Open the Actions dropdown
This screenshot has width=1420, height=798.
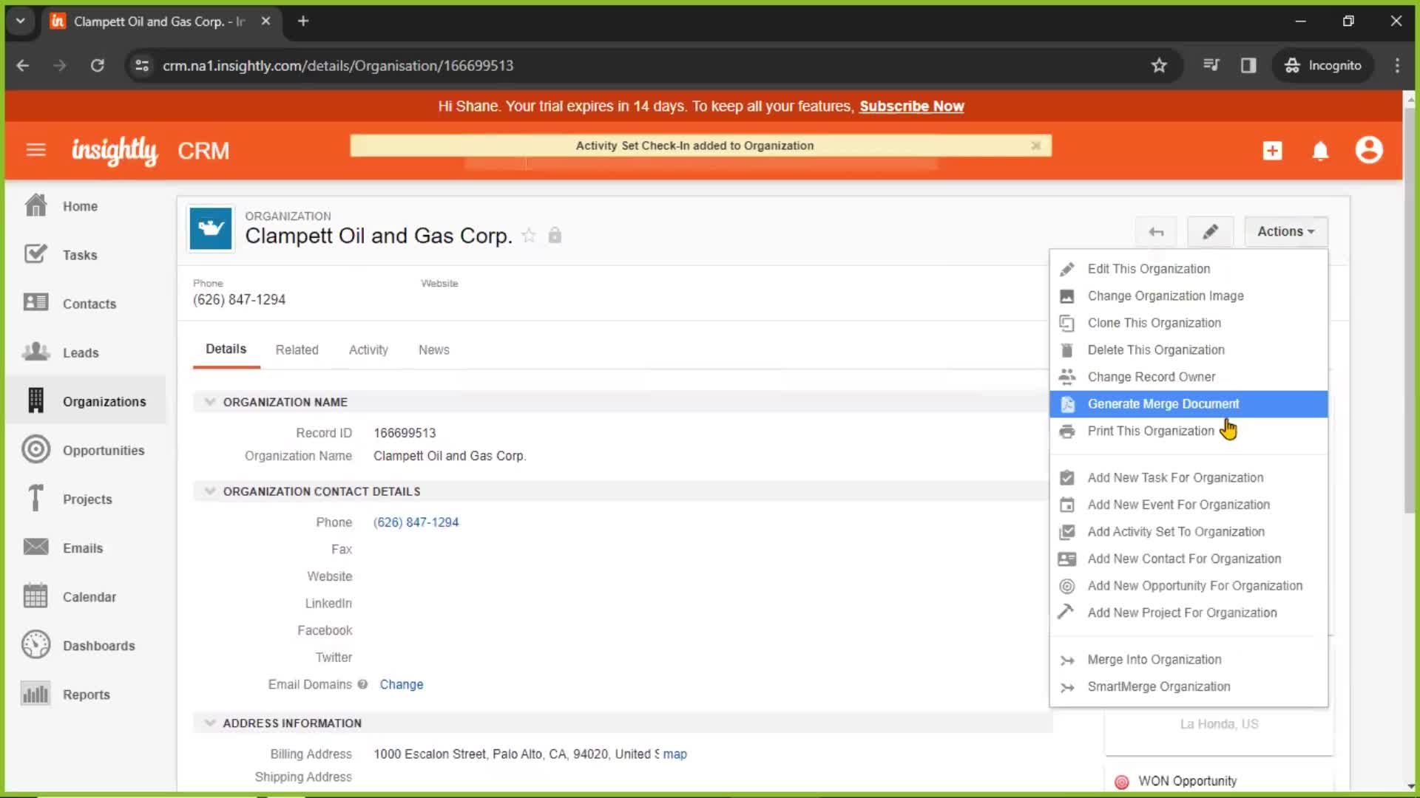click(x=1286, y=232)
